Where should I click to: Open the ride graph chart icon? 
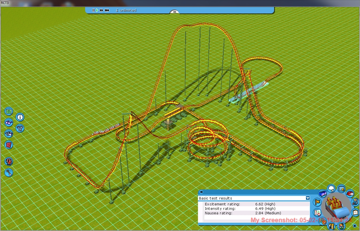coord(355,212)
